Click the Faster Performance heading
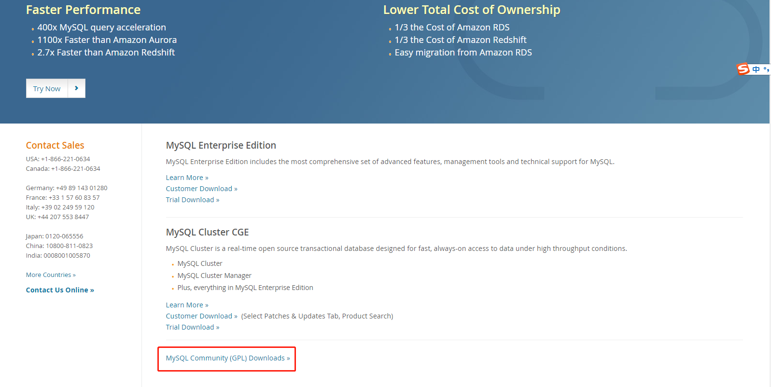Viewport: 771px width, 387px height. tap(83, 10)
